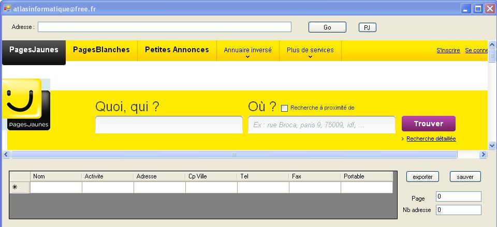Viewport: 497px width, 227px height.
Task: Click the Adresse column header in grid
Action: pos(159,177)
